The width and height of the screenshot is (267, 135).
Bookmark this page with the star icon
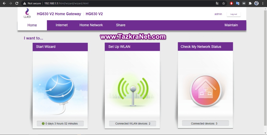pos(223,3)
